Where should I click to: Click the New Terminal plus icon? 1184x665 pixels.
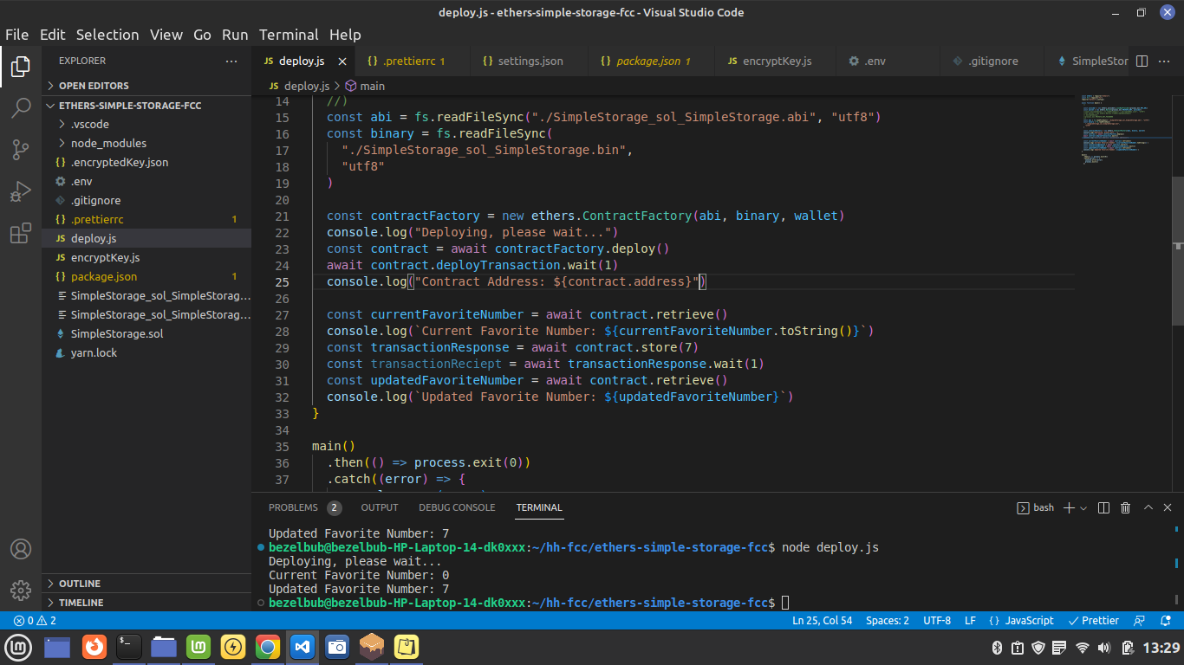(1070, 507)
